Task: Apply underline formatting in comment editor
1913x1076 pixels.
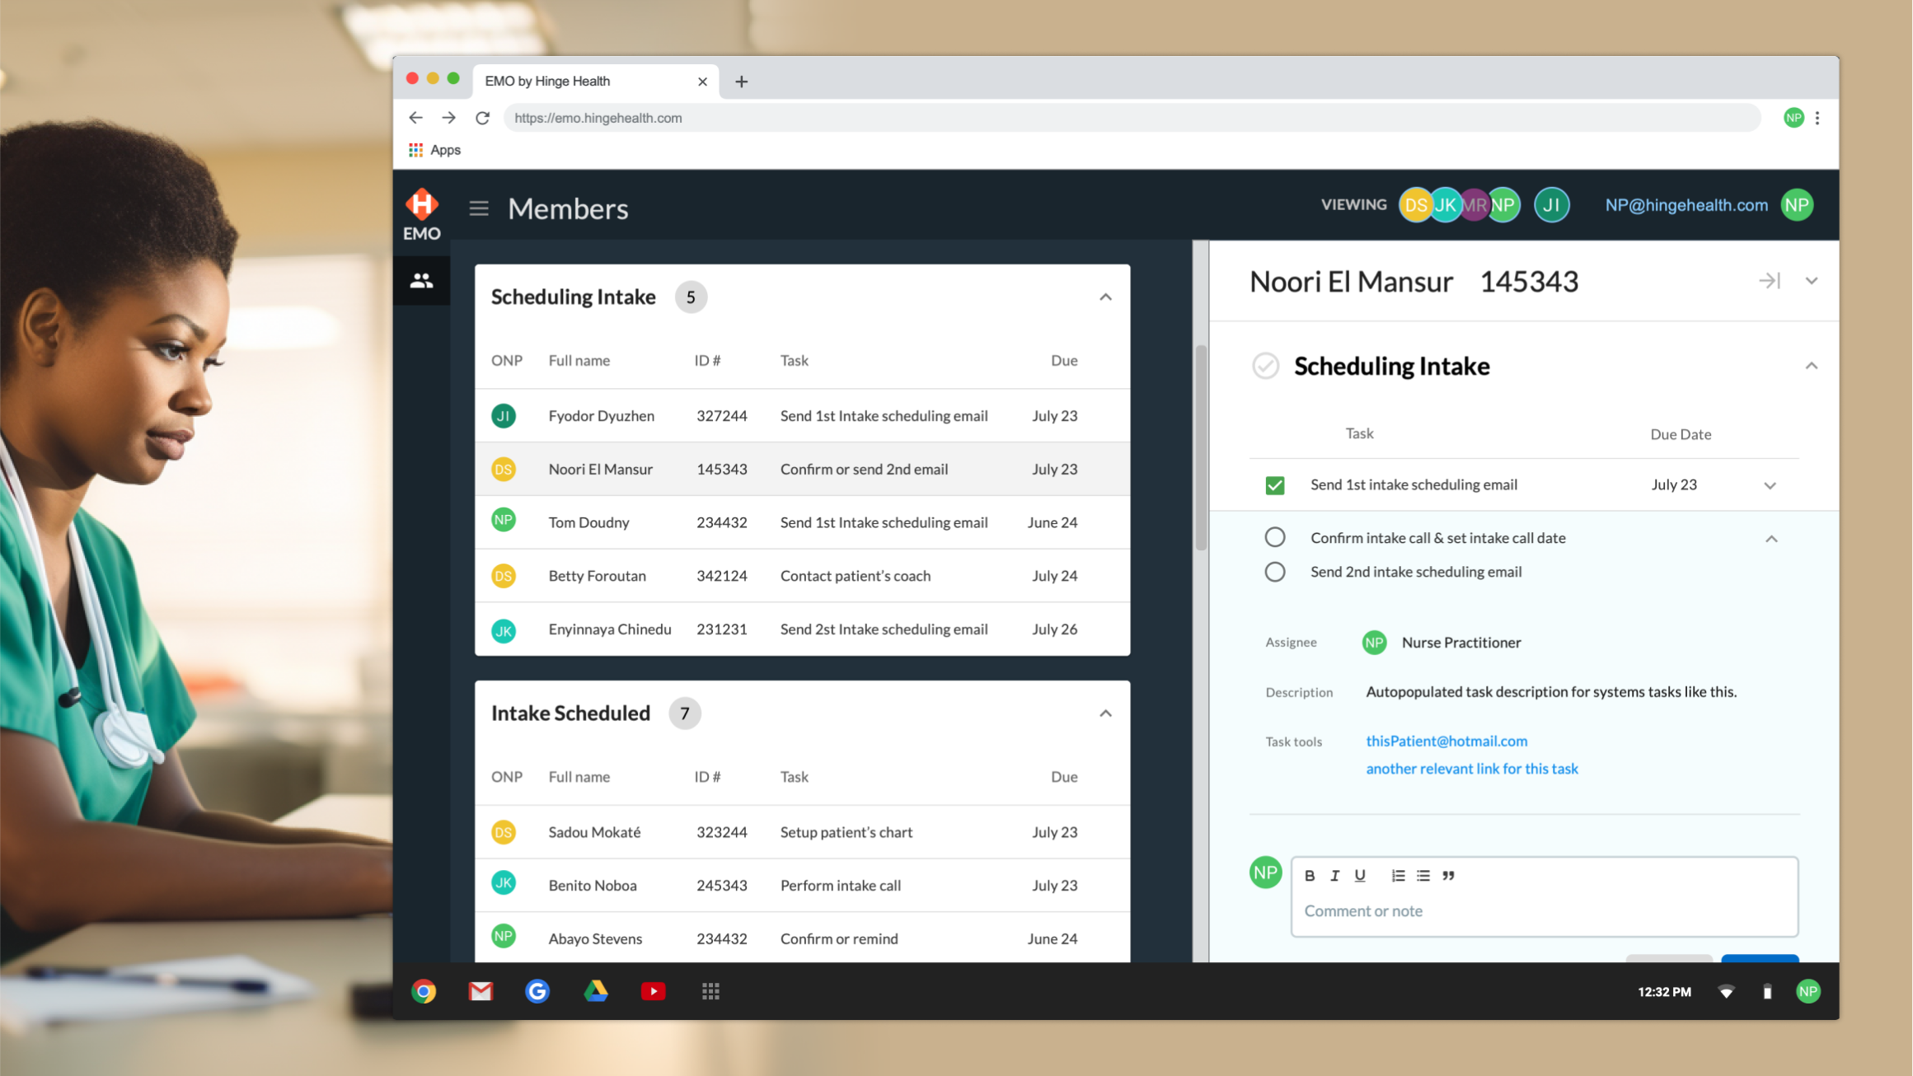Action: [1360, 876]
